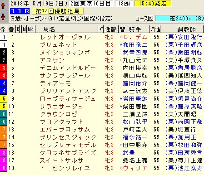Click the 性齢 column header
Screen dimensions: 204x175
(111, 29)
